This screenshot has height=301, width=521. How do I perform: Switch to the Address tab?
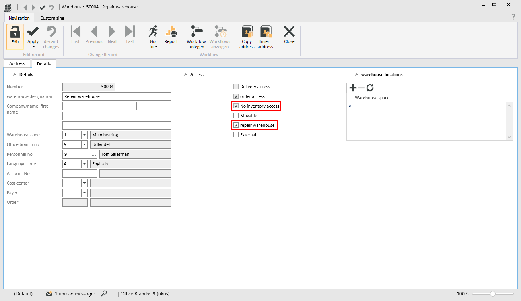point(17,63)
